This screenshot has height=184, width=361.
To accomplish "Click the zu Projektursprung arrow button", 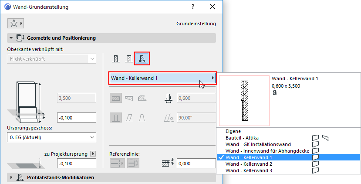I will [x=93, y=153].
